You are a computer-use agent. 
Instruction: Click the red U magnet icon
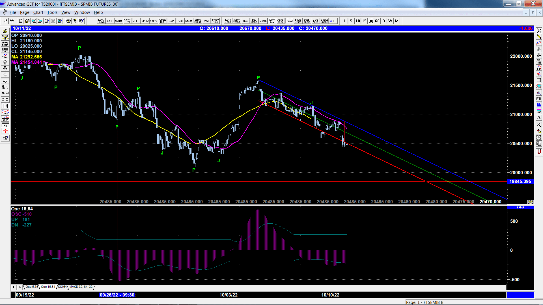point(539,152)
